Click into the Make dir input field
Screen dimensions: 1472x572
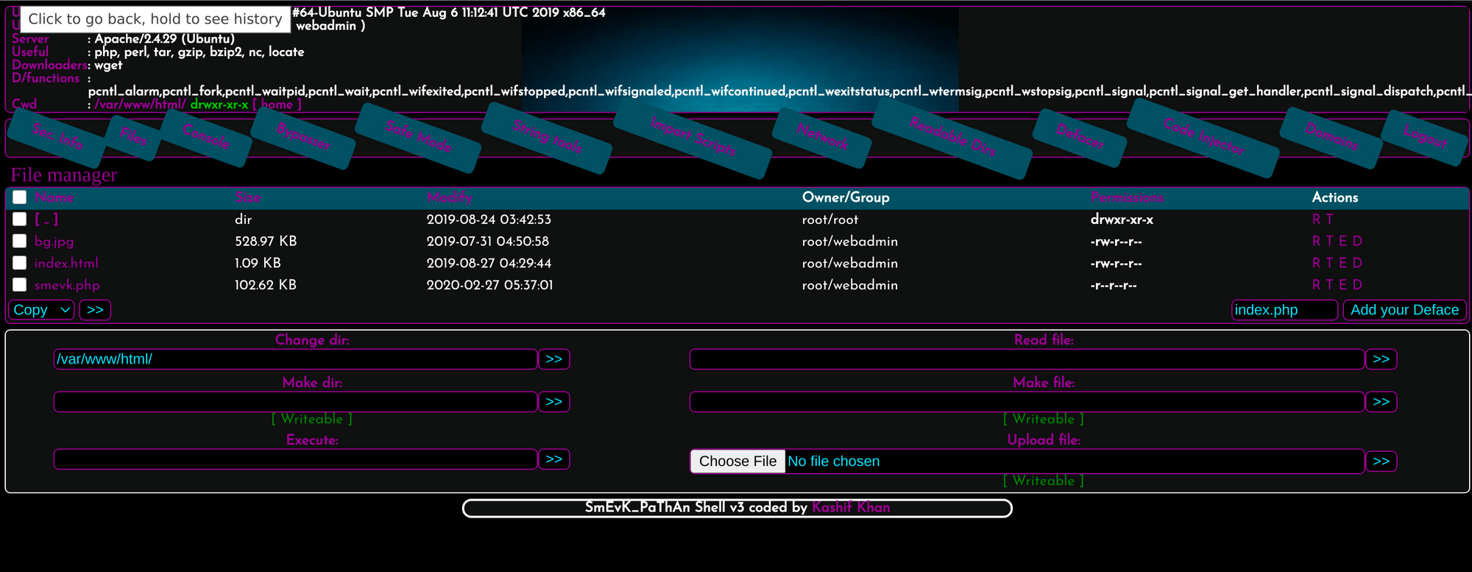(295, 402)
